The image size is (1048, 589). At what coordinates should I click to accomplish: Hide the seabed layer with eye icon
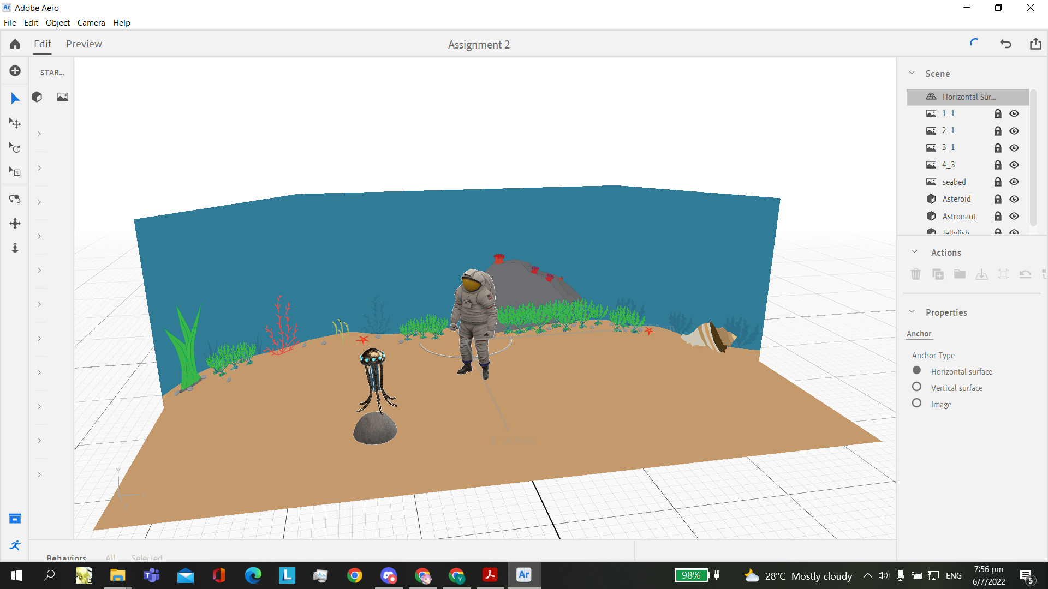[x=1014, y=182]
